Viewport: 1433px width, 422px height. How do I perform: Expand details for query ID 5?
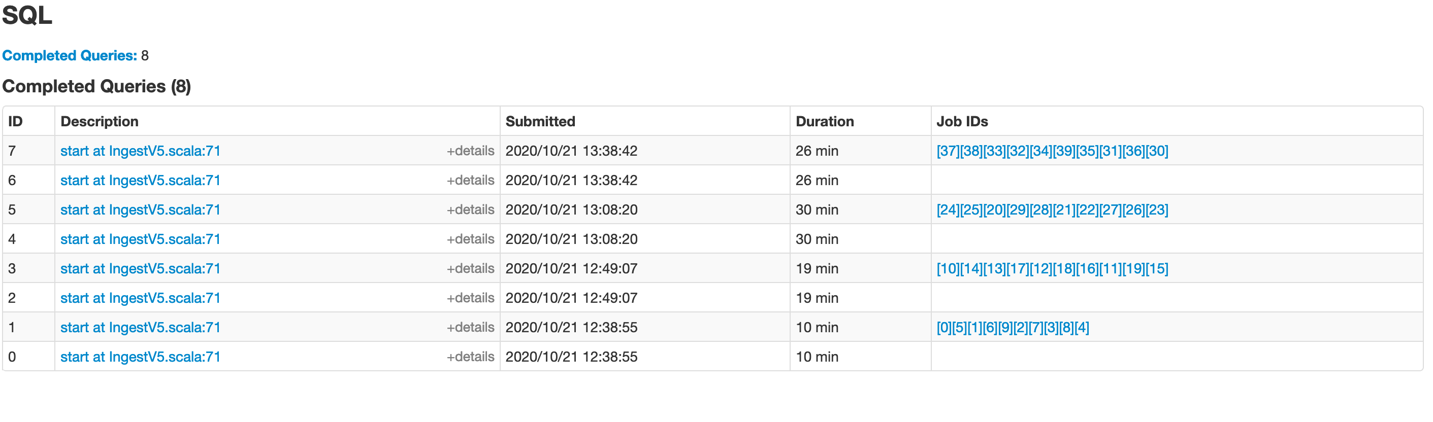470,209
